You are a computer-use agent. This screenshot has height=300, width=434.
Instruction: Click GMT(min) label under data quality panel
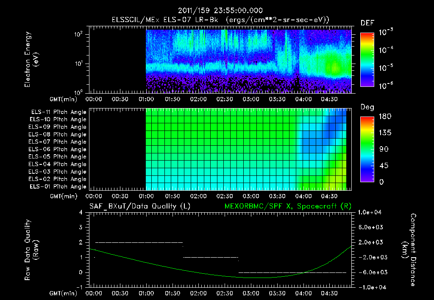click(64, 293)
